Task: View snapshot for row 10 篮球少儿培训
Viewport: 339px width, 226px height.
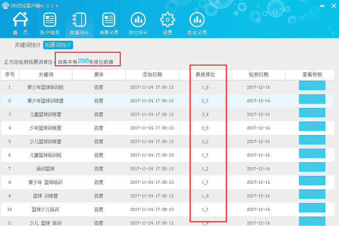Action: [x=312, y=208]
